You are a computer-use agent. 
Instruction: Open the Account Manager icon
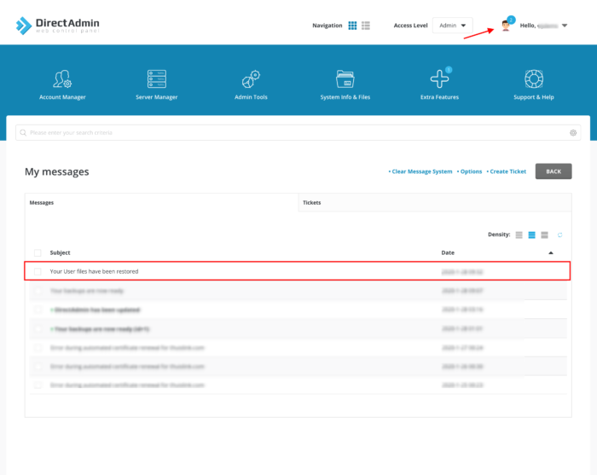62,79
